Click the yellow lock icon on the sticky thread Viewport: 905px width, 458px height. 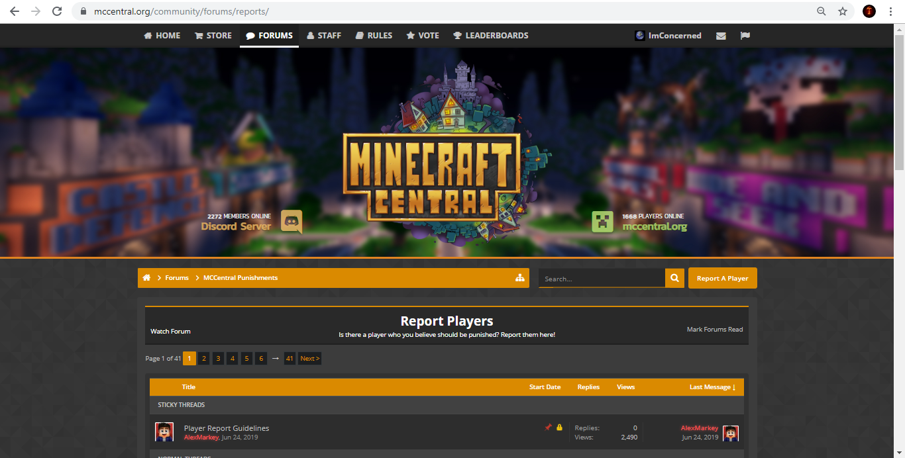pos(560,428)
